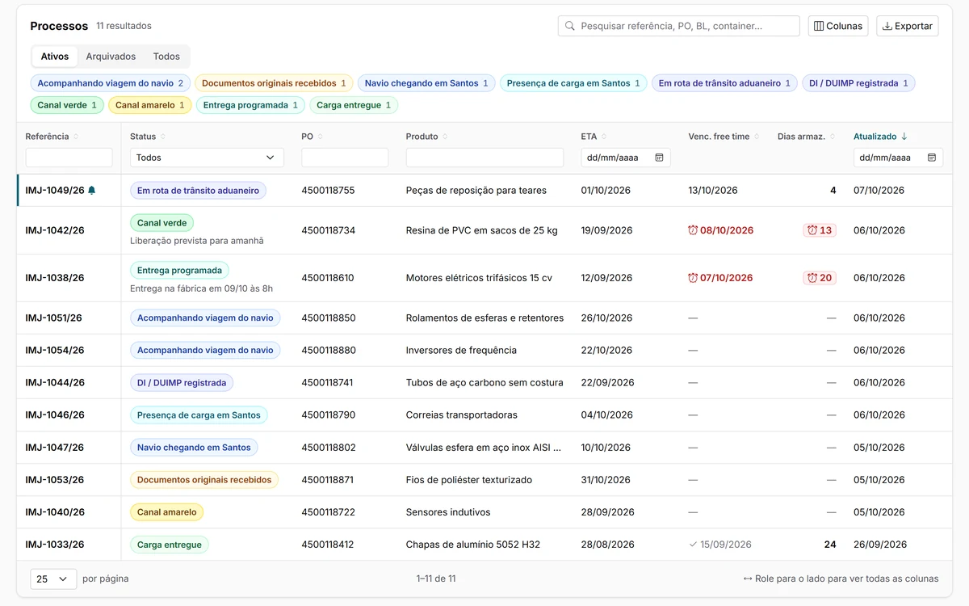This screenshot has height=606, width=969.
Task: Focus the search field for referência, PO, BL
Action: [x=678, y=26]
